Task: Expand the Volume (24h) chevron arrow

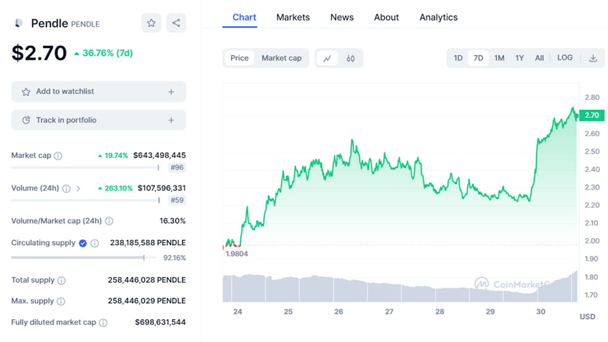Action: [78, 189]
